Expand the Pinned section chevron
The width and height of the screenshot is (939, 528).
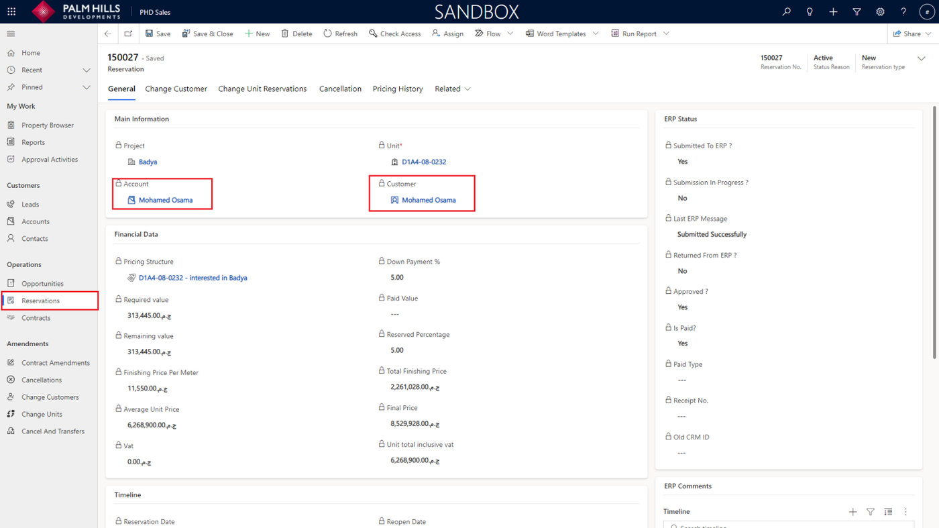[87, 87]
